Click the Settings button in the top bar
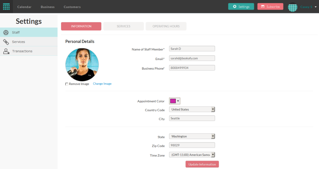 point(241,7)
